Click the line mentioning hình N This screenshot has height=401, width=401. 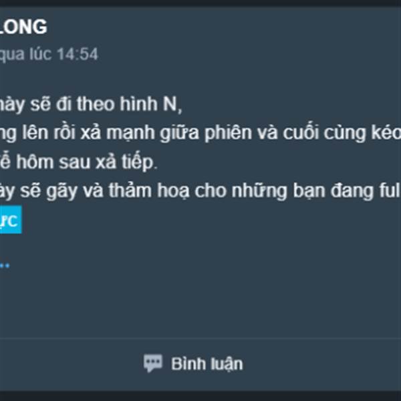pyautogui.click(x=91, y=104)
